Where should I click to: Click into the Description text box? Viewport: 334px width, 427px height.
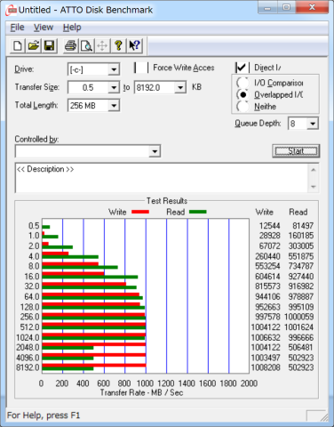click(162, 178)
